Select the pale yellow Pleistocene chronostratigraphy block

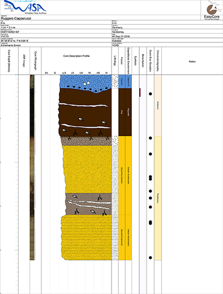(158, 198)
